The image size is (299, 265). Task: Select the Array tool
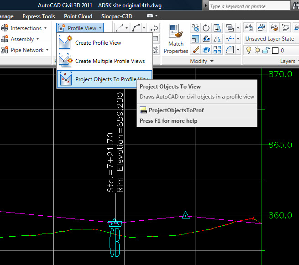point(217,50)
